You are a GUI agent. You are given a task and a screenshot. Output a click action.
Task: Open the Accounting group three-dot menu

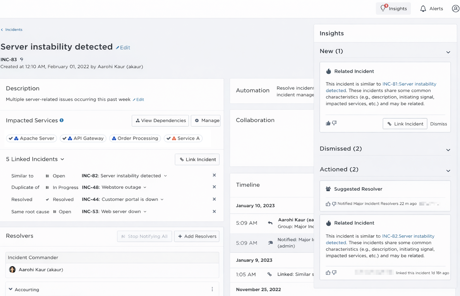pos(212,289)
